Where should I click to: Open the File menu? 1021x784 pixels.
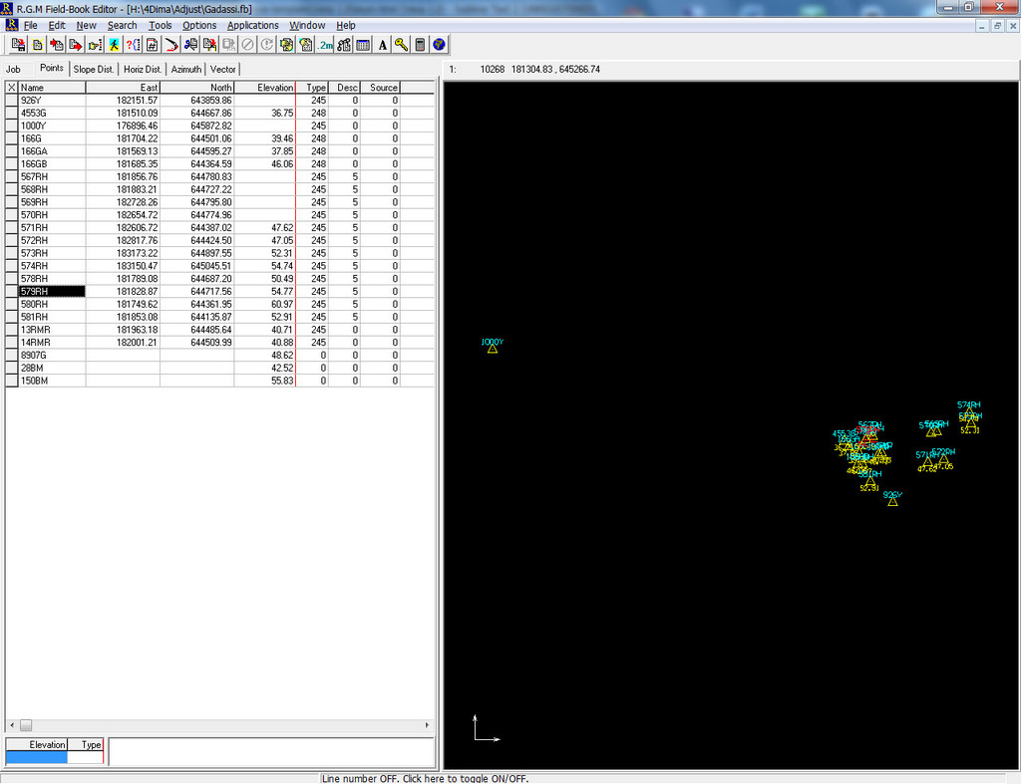pyautogui.click(x=31, y=25)
